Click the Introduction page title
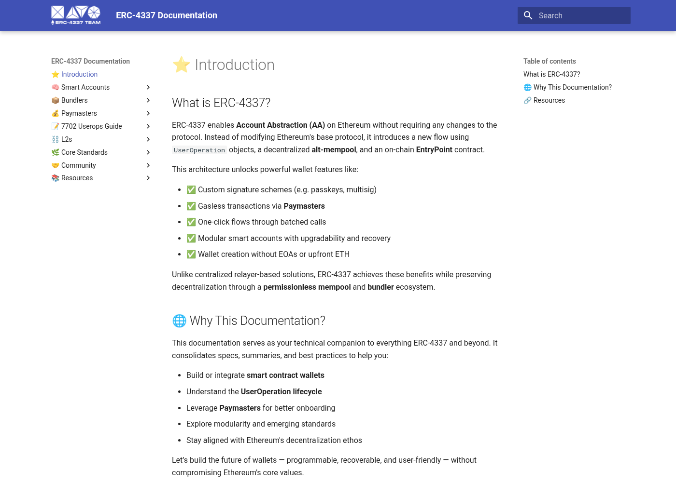676x482 pixels. [223, 65]
